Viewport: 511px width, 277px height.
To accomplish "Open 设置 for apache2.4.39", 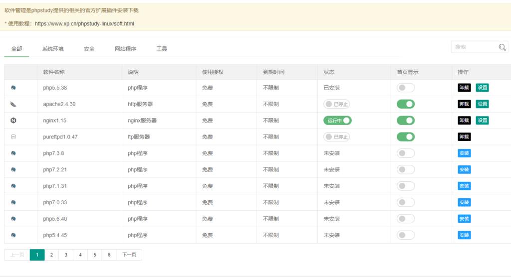I will (483, 104).
